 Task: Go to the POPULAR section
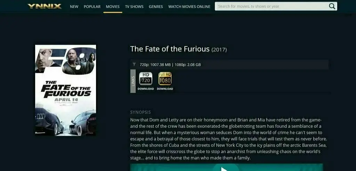[x=92, y=7]
